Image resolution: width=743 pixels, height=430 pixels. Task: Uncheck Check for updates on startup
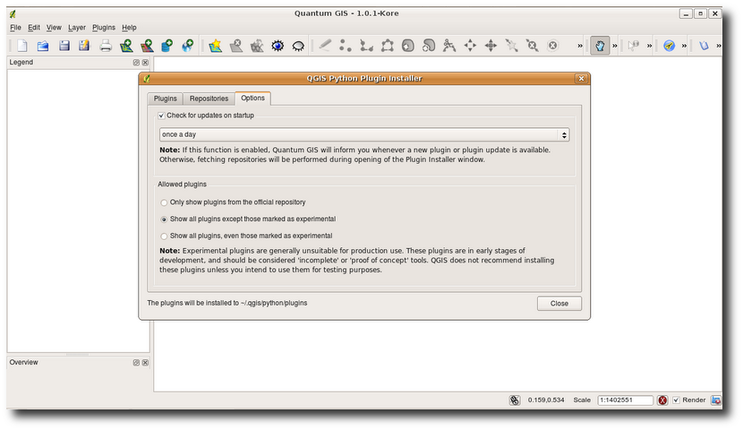[x=162, y=116]
